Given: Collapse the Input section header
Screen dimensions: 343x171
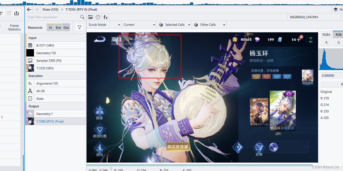Looking at the screenshot, I should pos(56,38).
